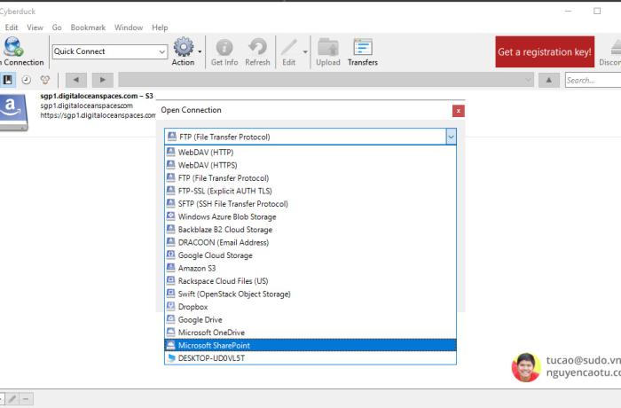This screenshot has height=408, width=621.
Task: Go forward with the right arrow
Action: coord(103,80)
